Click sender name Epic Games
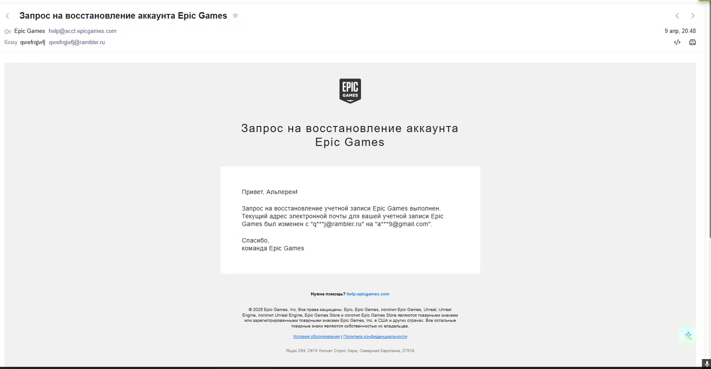The width and height of the screenshot is (711, 369). 29,31
